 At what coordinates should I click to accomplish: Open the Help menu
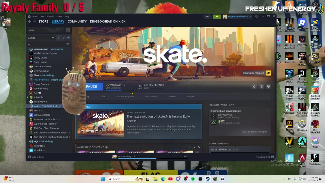point(67,17)
